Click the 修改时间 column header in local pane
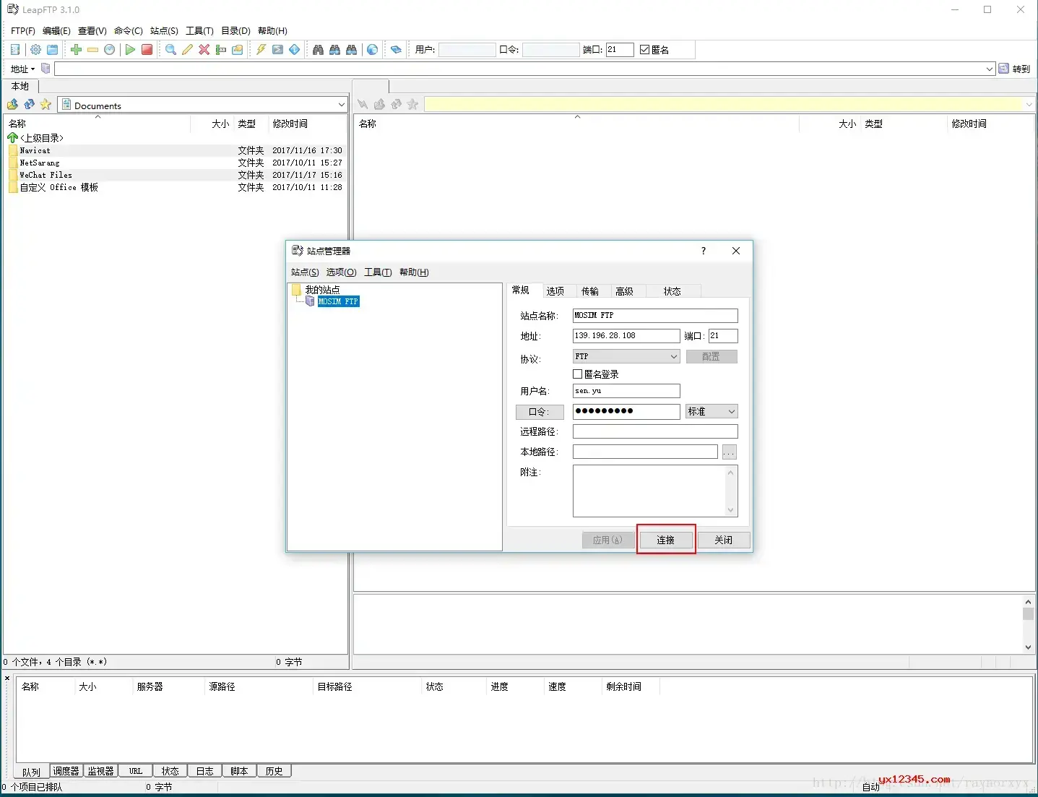This screenshot has width=1038, height=797. tap(306, 124)
